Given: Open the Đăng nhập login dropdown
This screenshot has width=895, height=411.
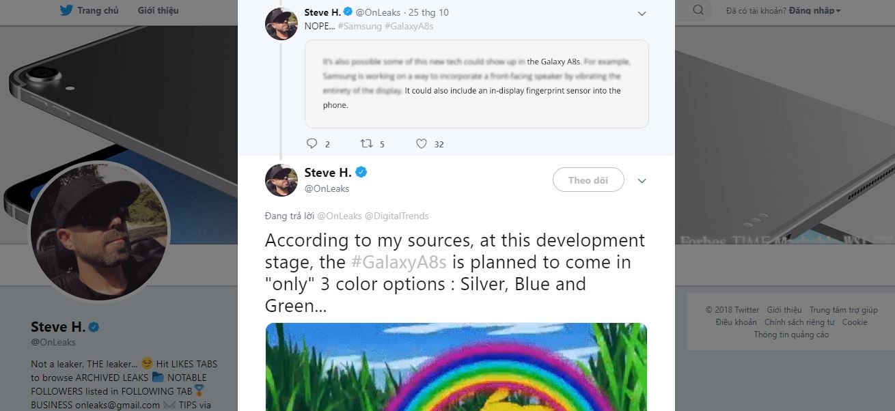Looking at the screenshot, I should point(814,10).
